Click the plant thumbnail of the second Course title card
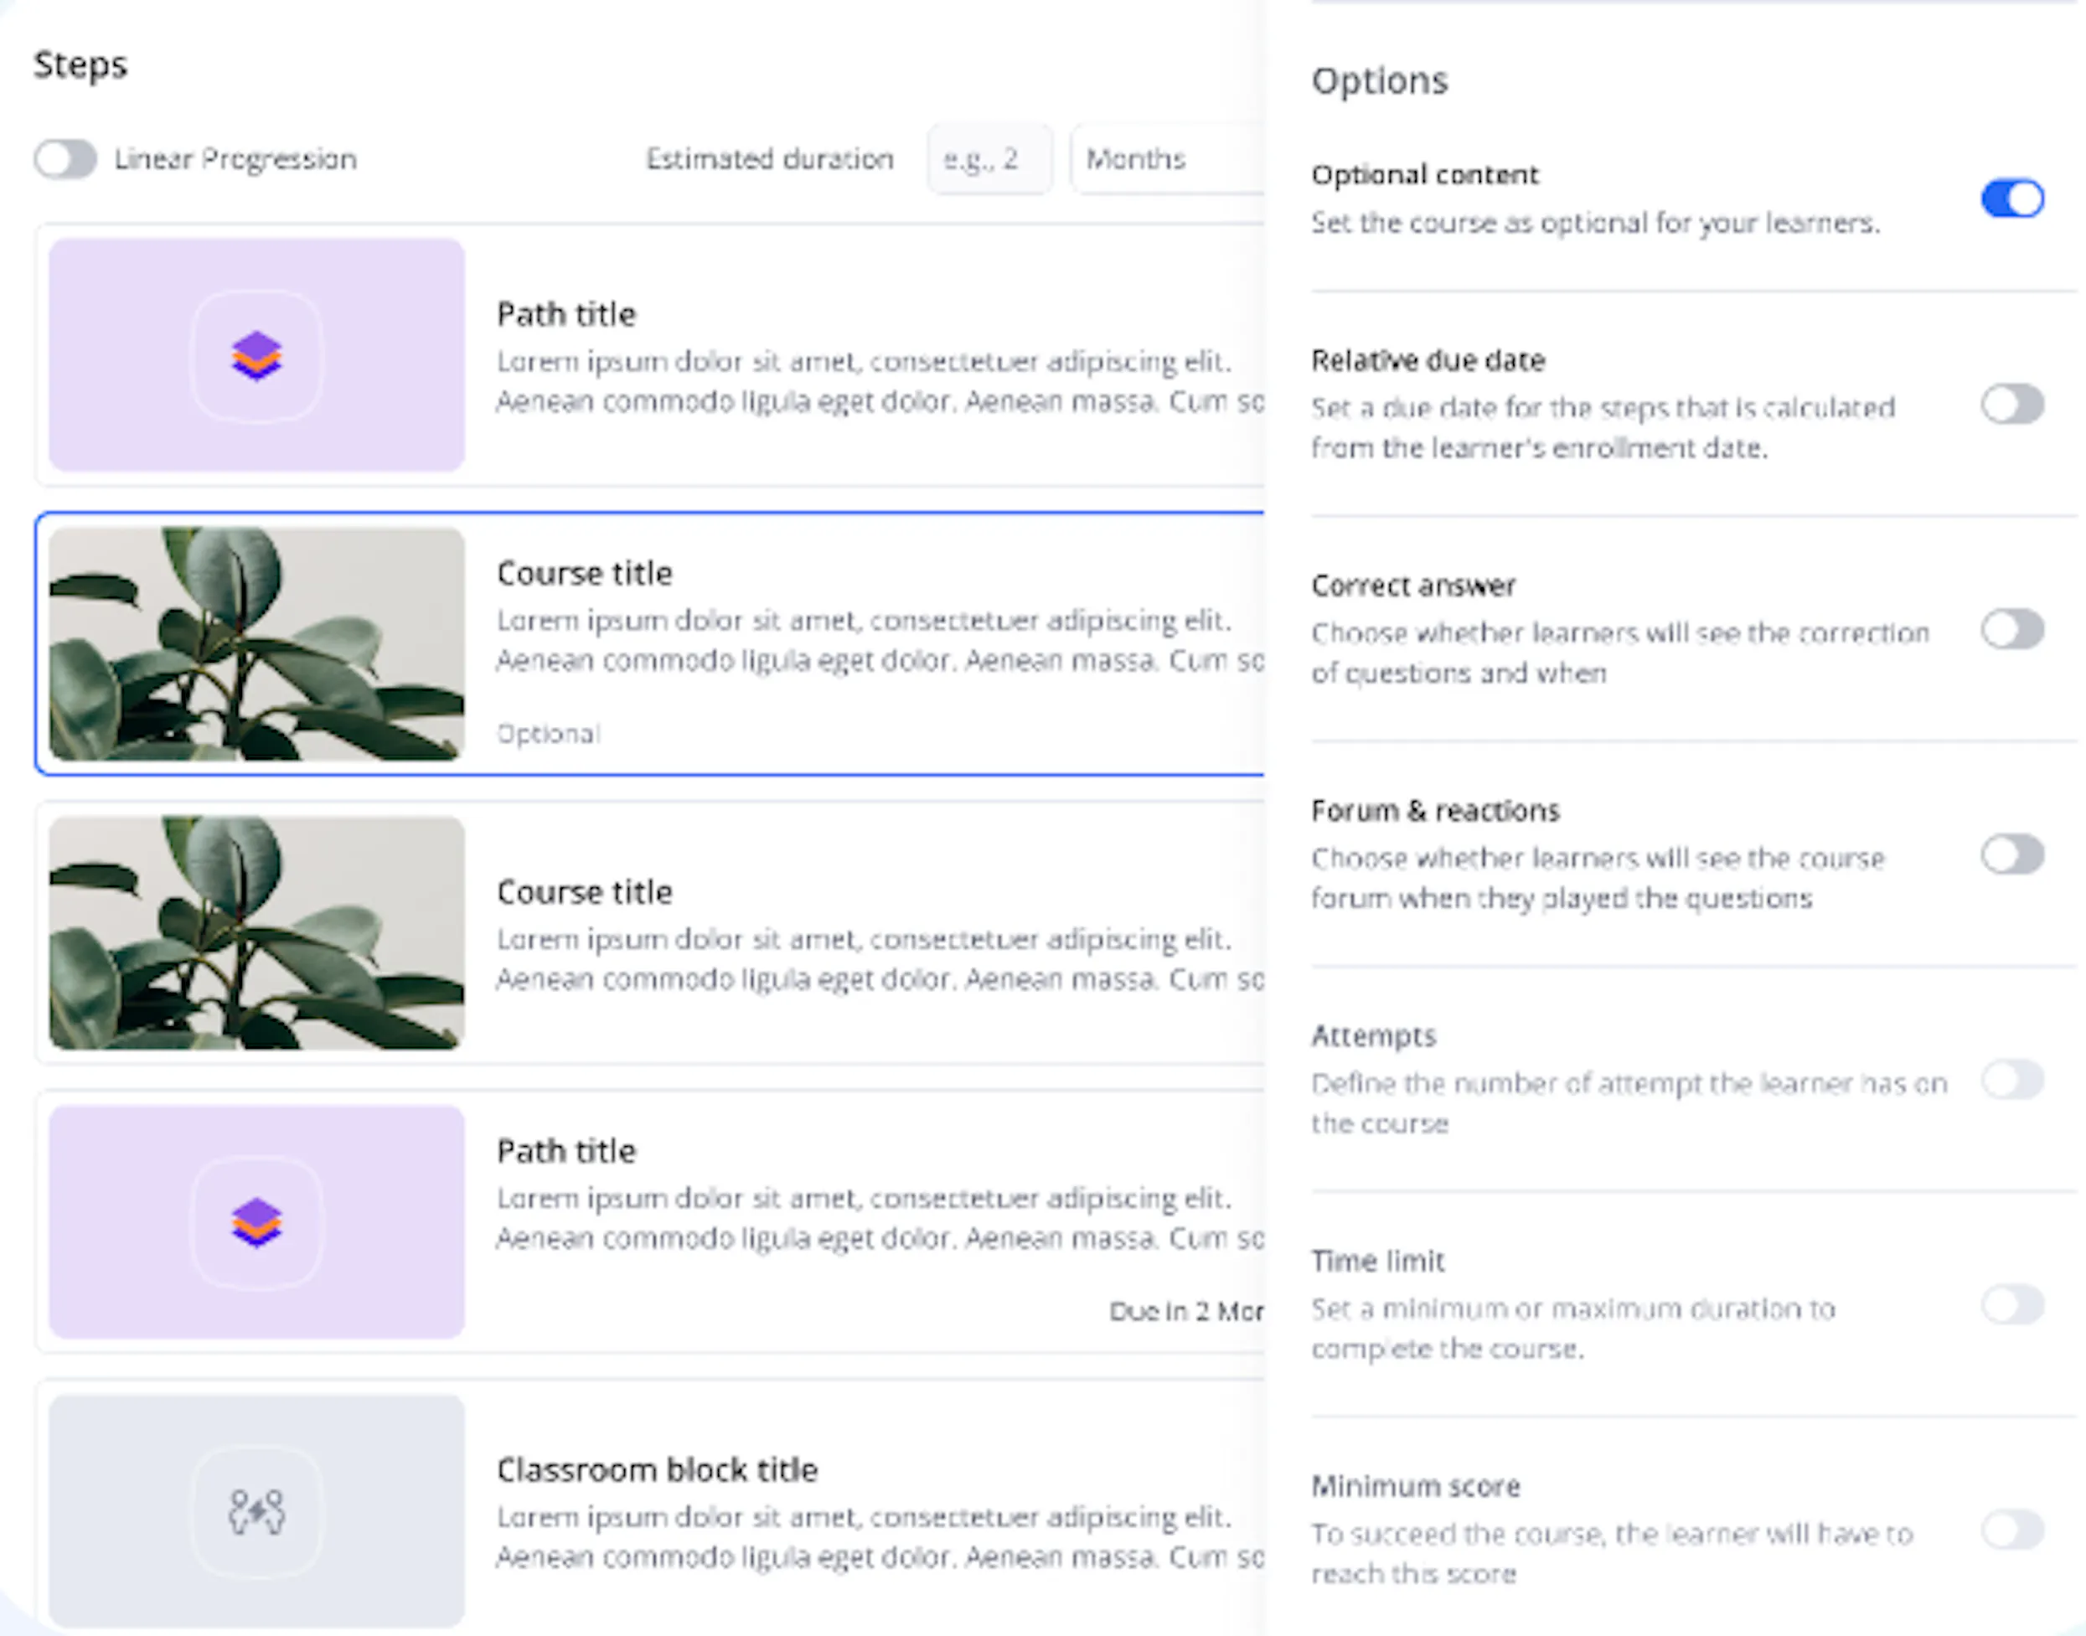 pyautogui.click(x=256, y=933)
